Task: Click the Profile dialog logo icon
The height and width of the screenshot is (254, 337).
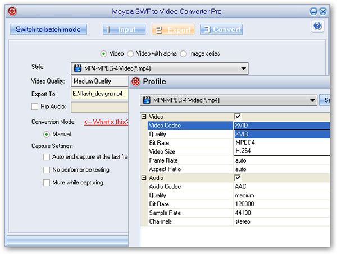Action: [135, 81]
